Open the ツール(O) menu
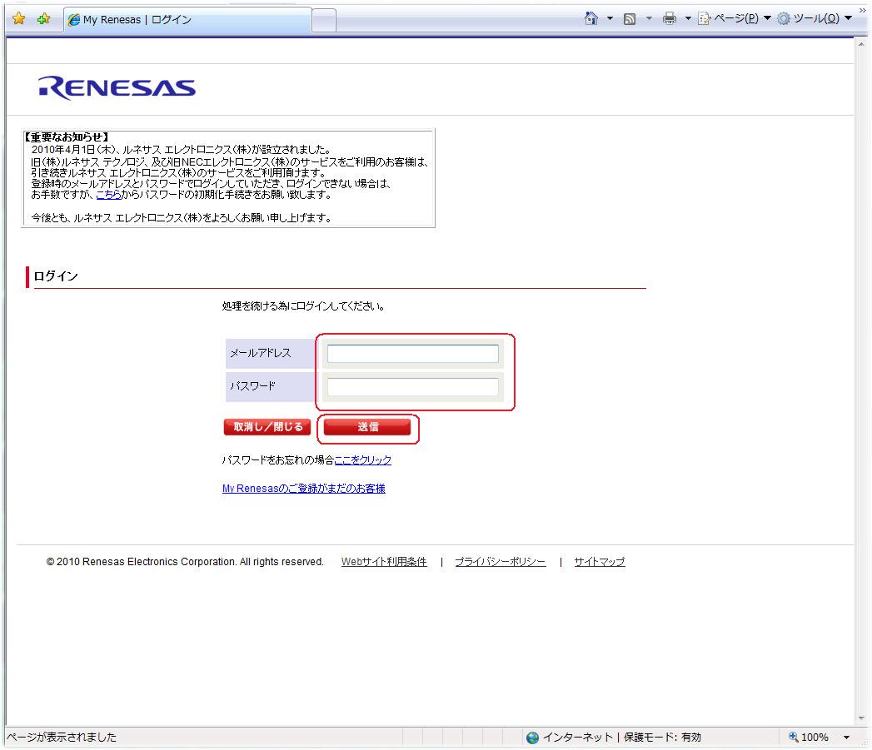This screenshot has height=750, width=872. pyautogui.click(x=815, y=18)
